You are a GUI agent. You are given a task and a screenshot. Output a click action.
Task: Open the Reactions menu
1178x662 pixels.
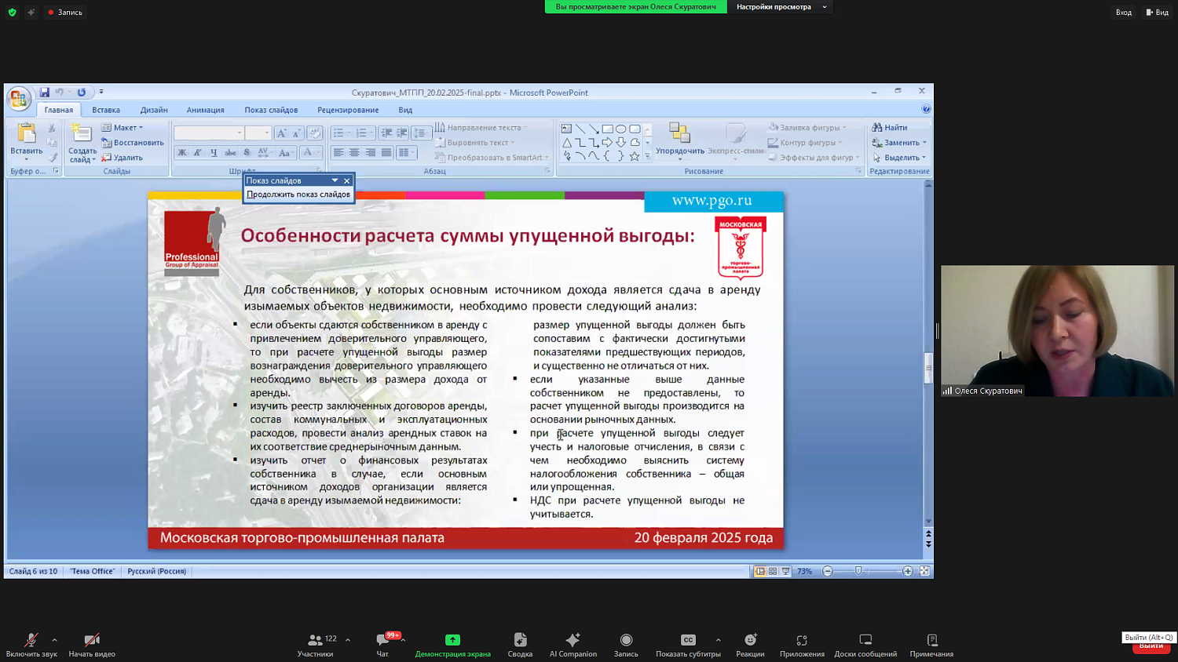(x=750, y=641)
